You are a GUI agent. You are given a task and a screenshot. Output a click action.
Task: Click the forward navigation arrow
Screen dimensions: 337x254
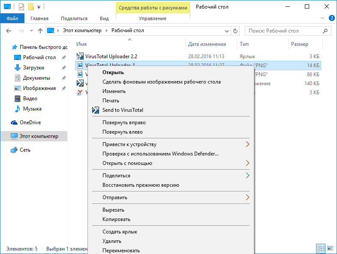point(21,31)
